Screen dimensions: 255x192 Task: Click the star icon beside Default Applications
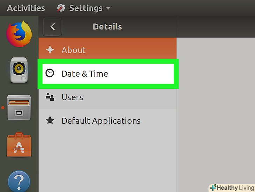[50, 121]
